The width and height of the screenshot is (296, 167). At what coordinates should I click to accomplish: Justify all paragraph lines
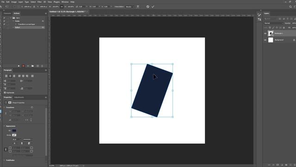tap(32, 76)
